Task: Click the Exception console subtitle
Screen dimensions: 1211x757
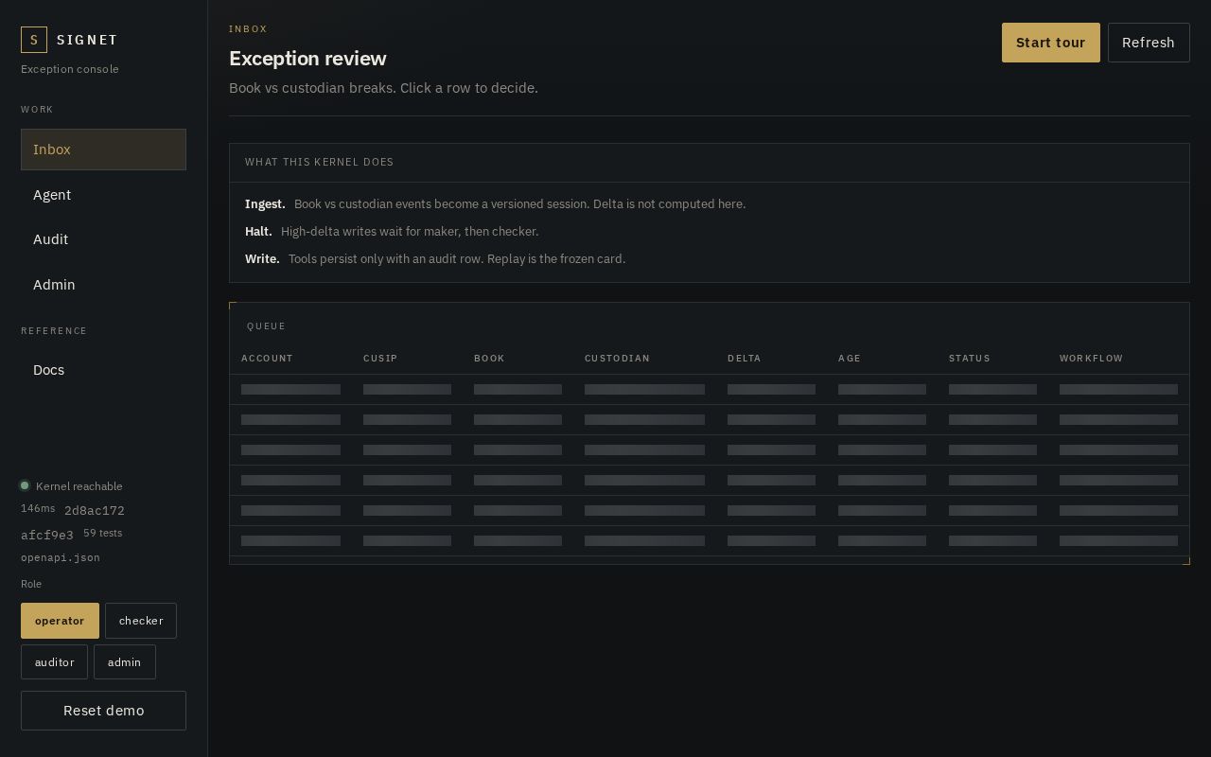Action: [x=70, y=69]
